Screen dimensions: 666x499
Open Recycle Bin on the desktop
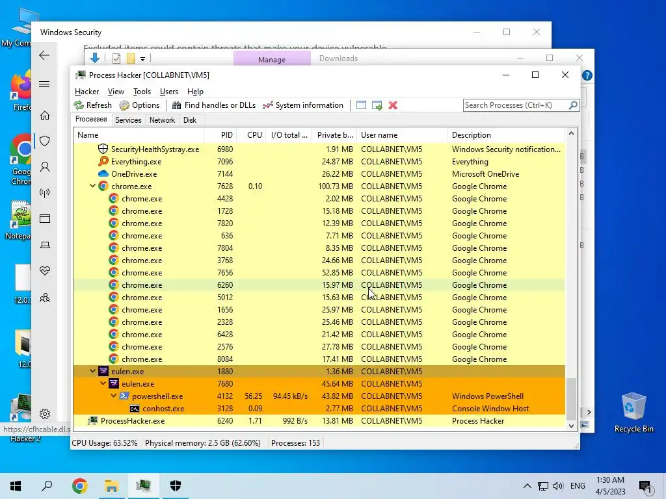(x=633, y=411)
